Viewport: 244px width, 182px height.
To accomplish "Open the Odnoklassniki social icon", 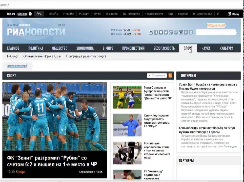I will point(191,32).
